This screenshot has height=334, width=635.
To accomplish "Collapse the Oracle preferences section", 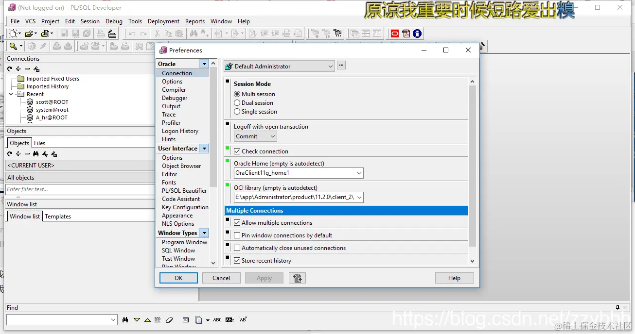I will tap(204, 64).
